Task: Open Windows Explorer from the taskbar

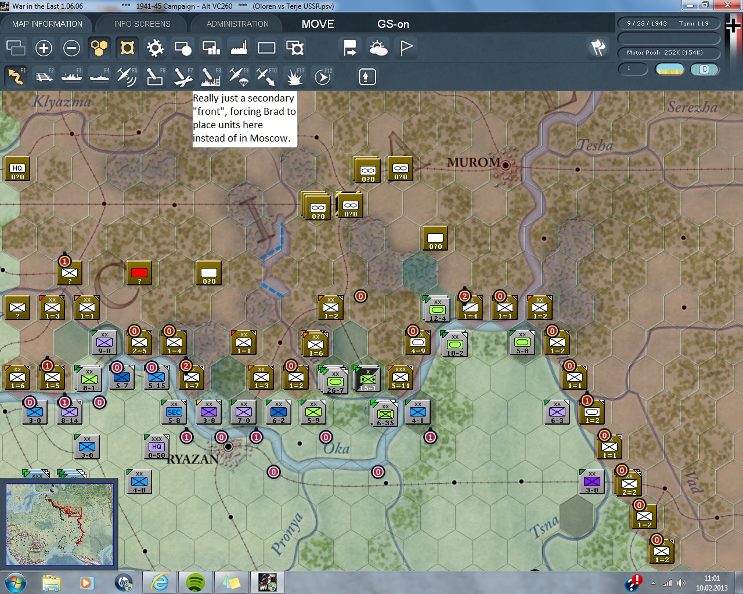Action: pyautogui.click(x=51, y=582)
